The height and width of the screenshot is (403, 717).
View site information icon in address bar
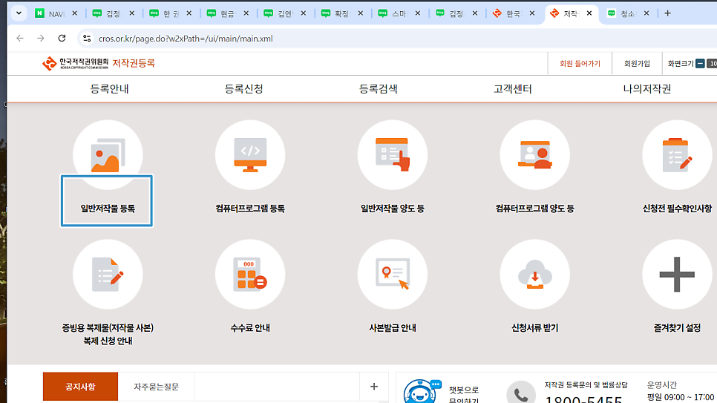[x=87, y=39]
